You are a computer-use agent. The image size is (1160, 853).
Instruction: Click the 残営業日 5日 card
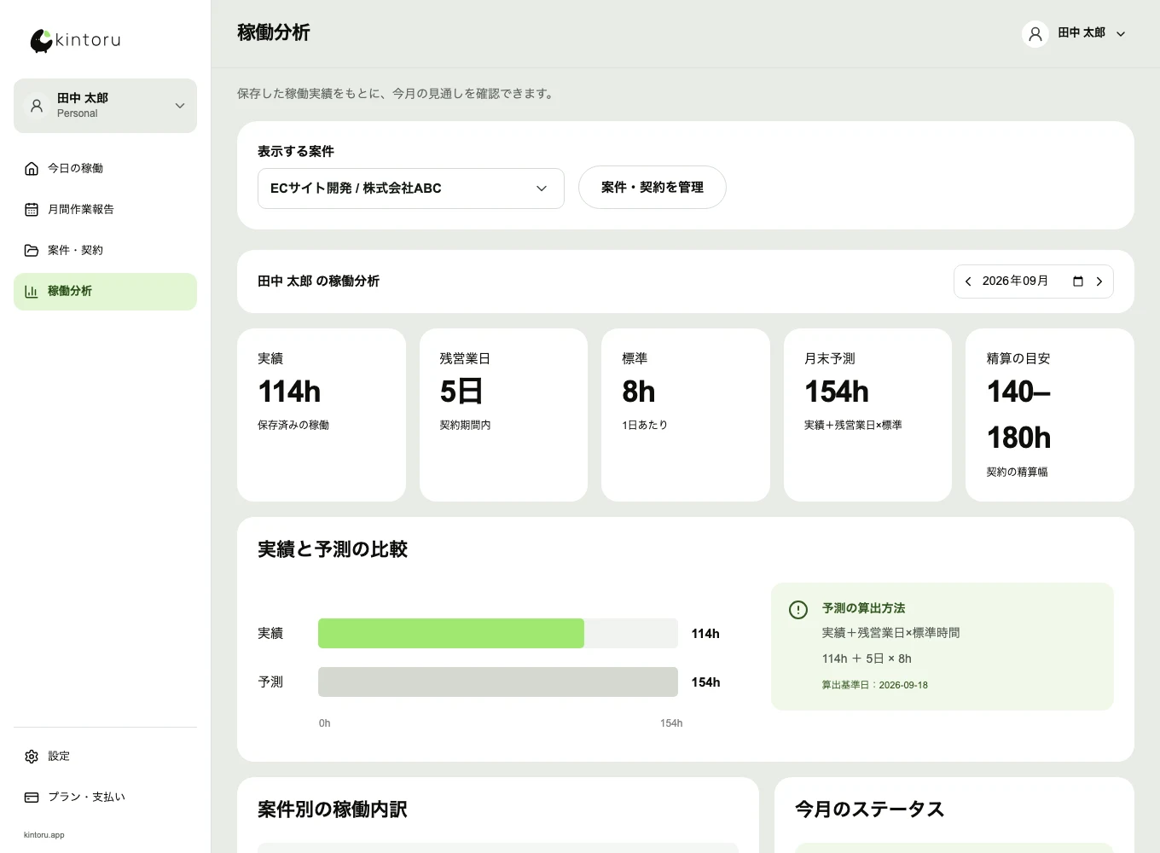(503, 415)
